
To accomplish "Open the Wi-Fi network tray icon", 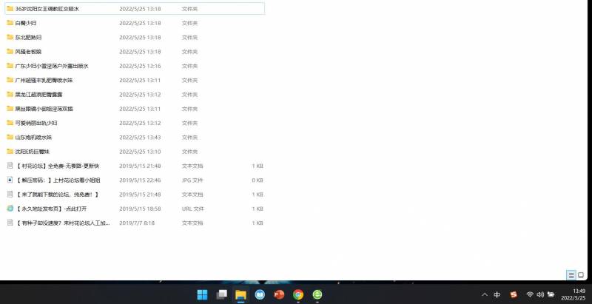I will [x=530, y=294].
